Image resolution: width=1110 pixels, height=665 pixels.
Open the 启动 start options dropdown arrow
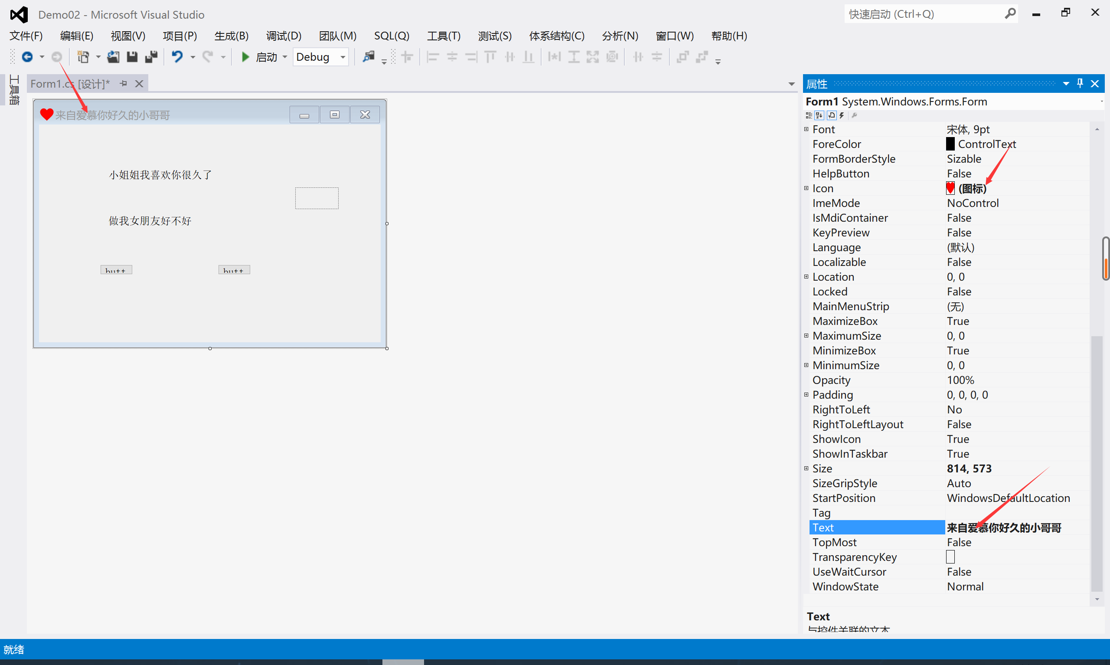click(285, 57)
